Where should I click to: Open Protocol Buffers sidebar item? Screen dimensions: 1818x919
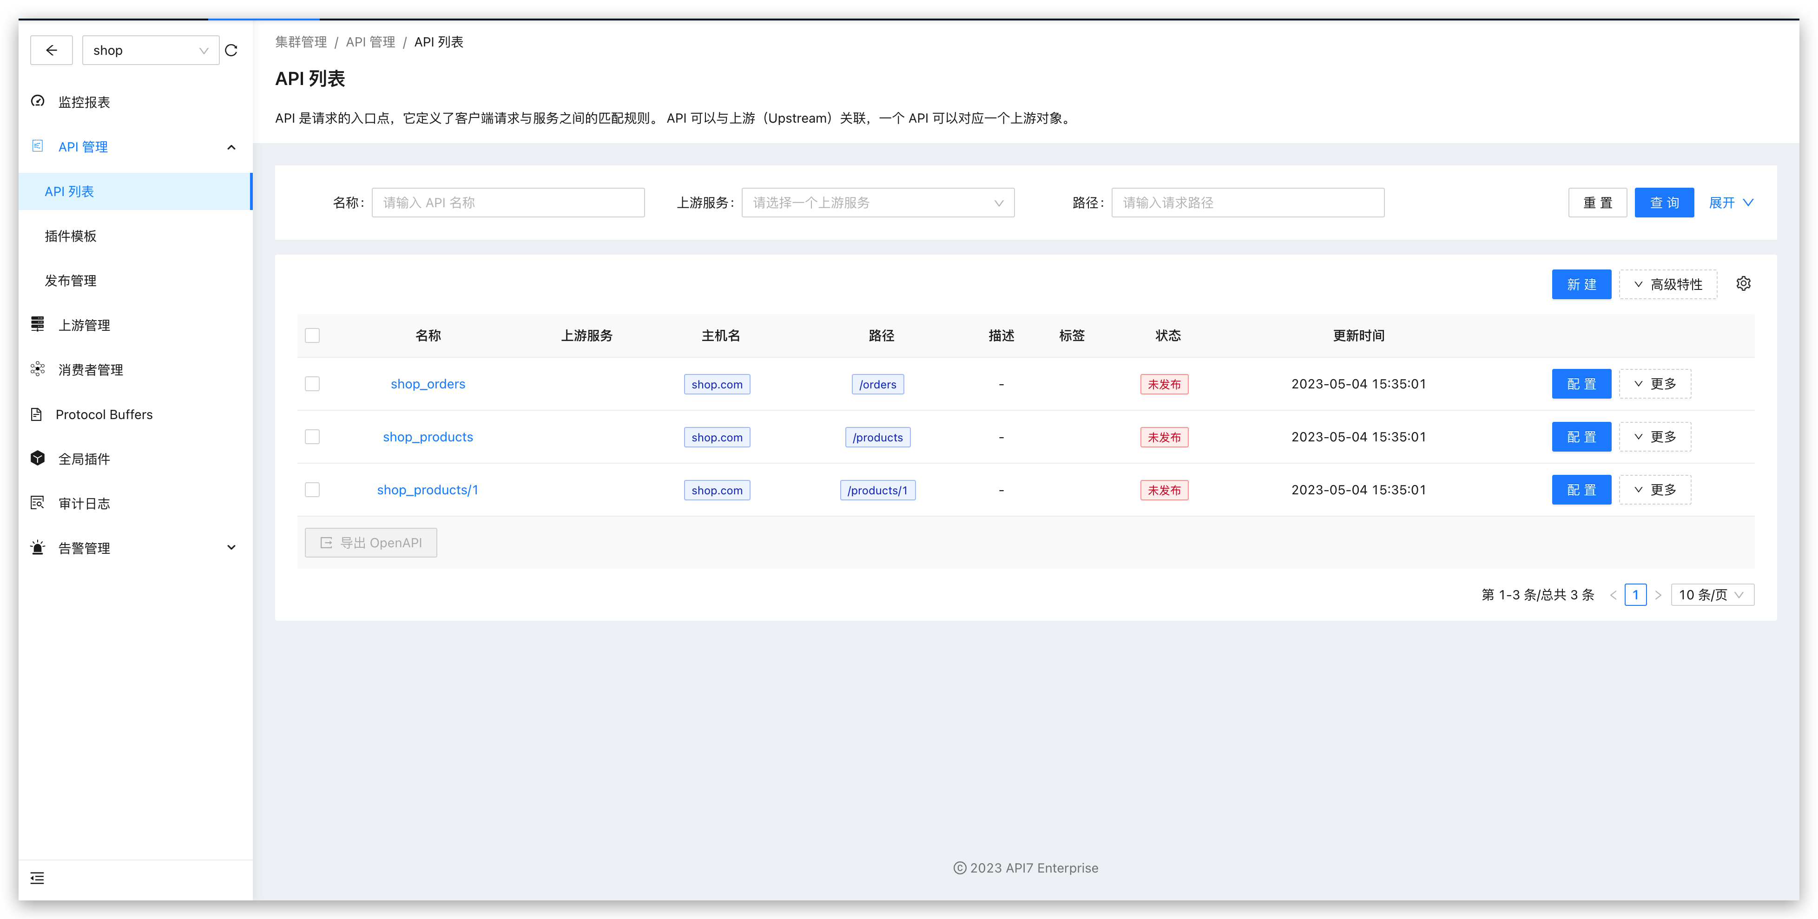[x=135, y=414]
